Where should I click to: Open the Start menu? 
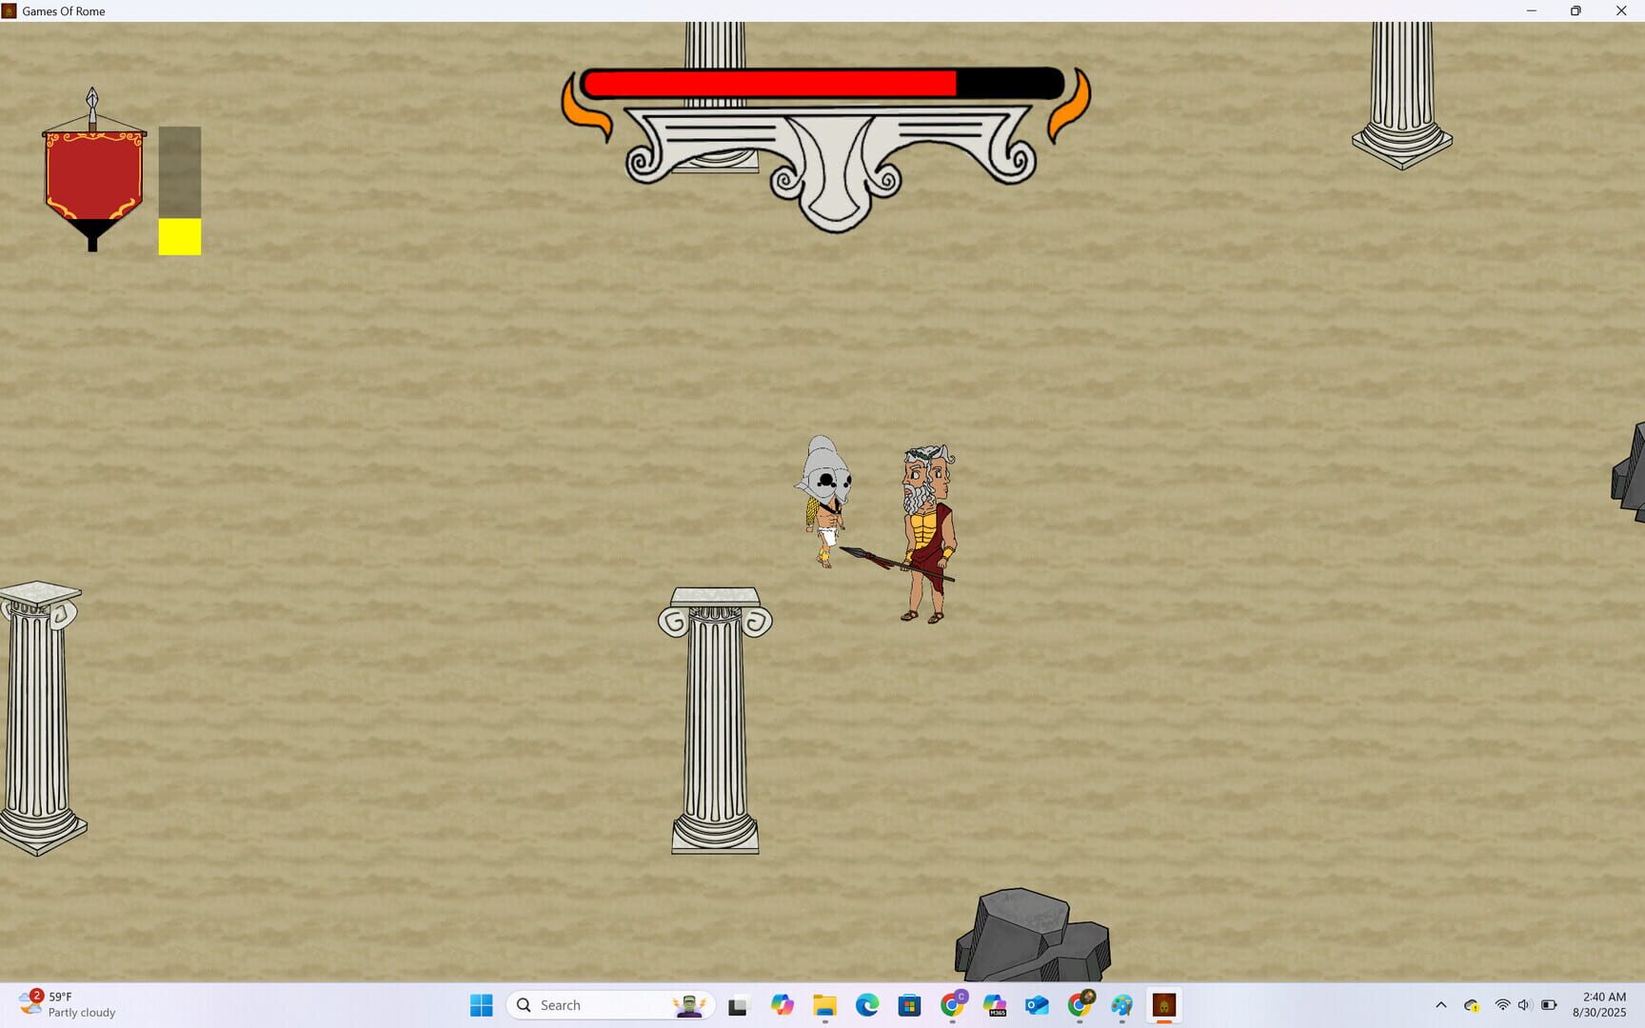pyautogui.click(x=481, y=1004)
